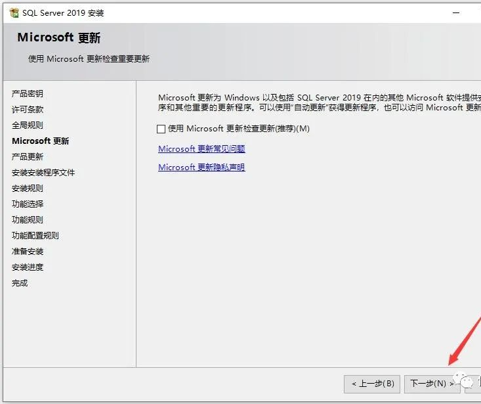Select the 许可条款 step in the sidebar
Viewport: 481px width, 404px height.
click(x=28, y=110)
